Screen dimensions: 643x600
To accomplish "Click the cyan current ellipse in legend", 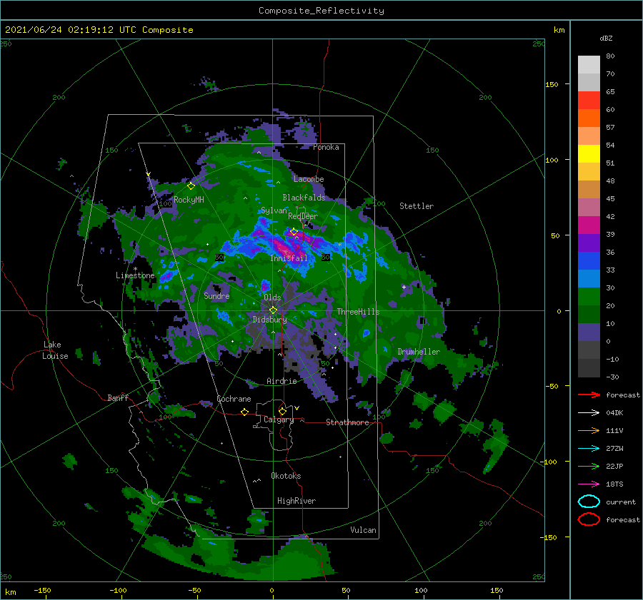I will click(x=589, y=502).
